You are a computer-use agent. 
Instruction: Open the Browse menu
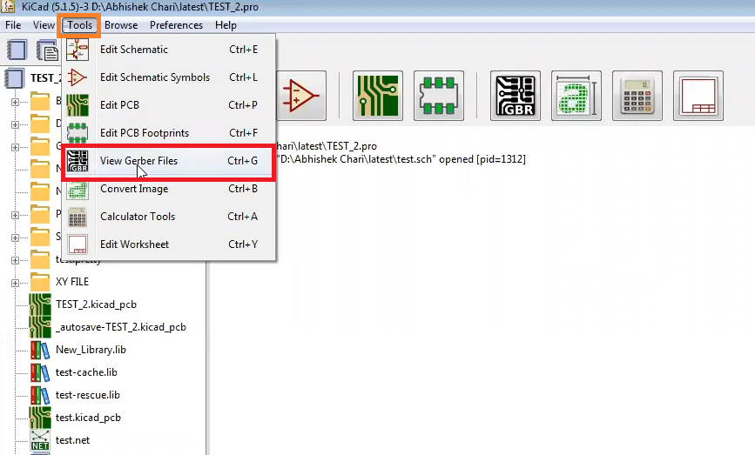[121, 25]
